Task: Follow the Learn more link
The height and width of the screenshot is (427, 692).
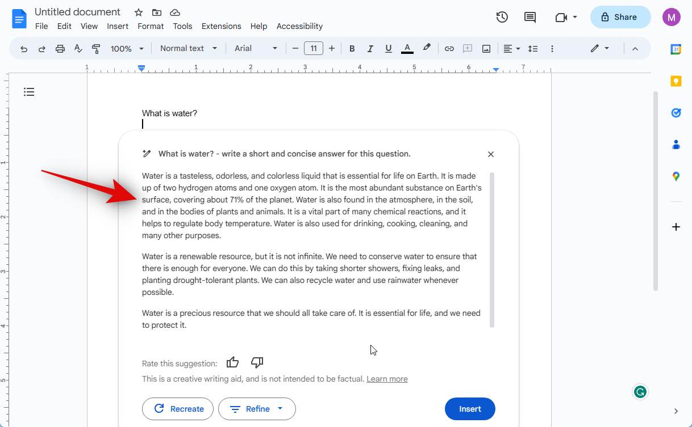Action: (387, 379)
